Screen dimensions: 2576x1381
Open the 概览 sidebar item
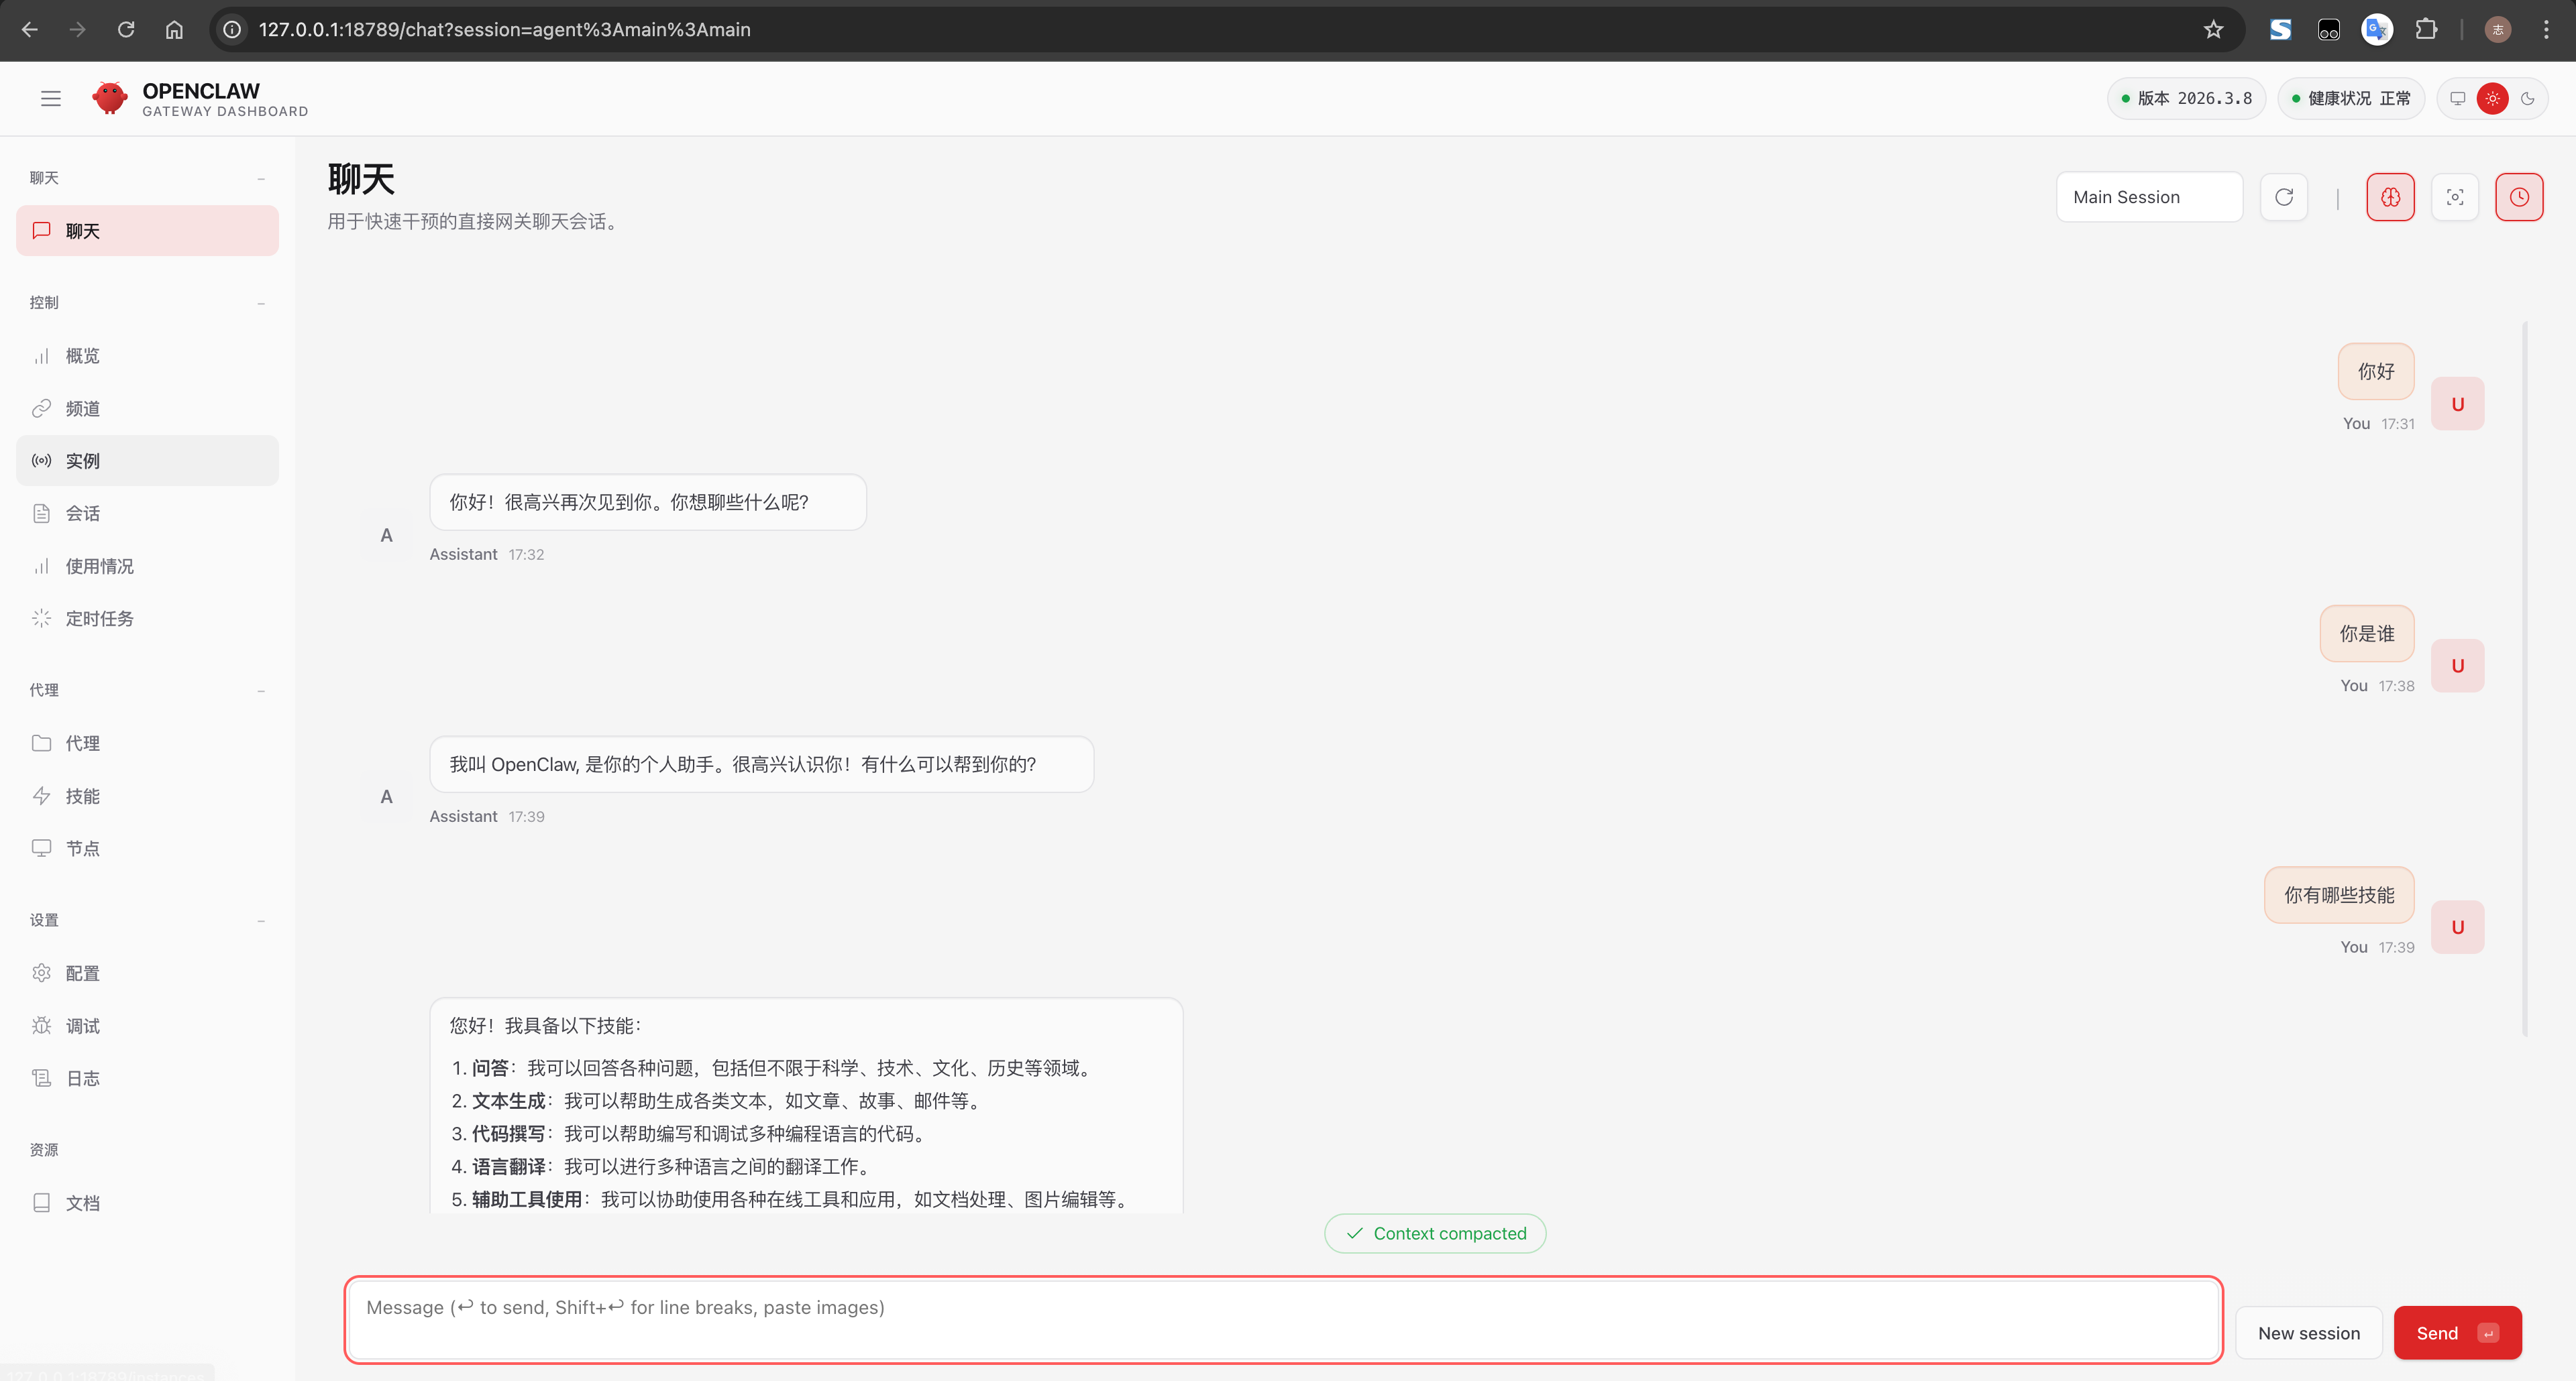(82, 356)
